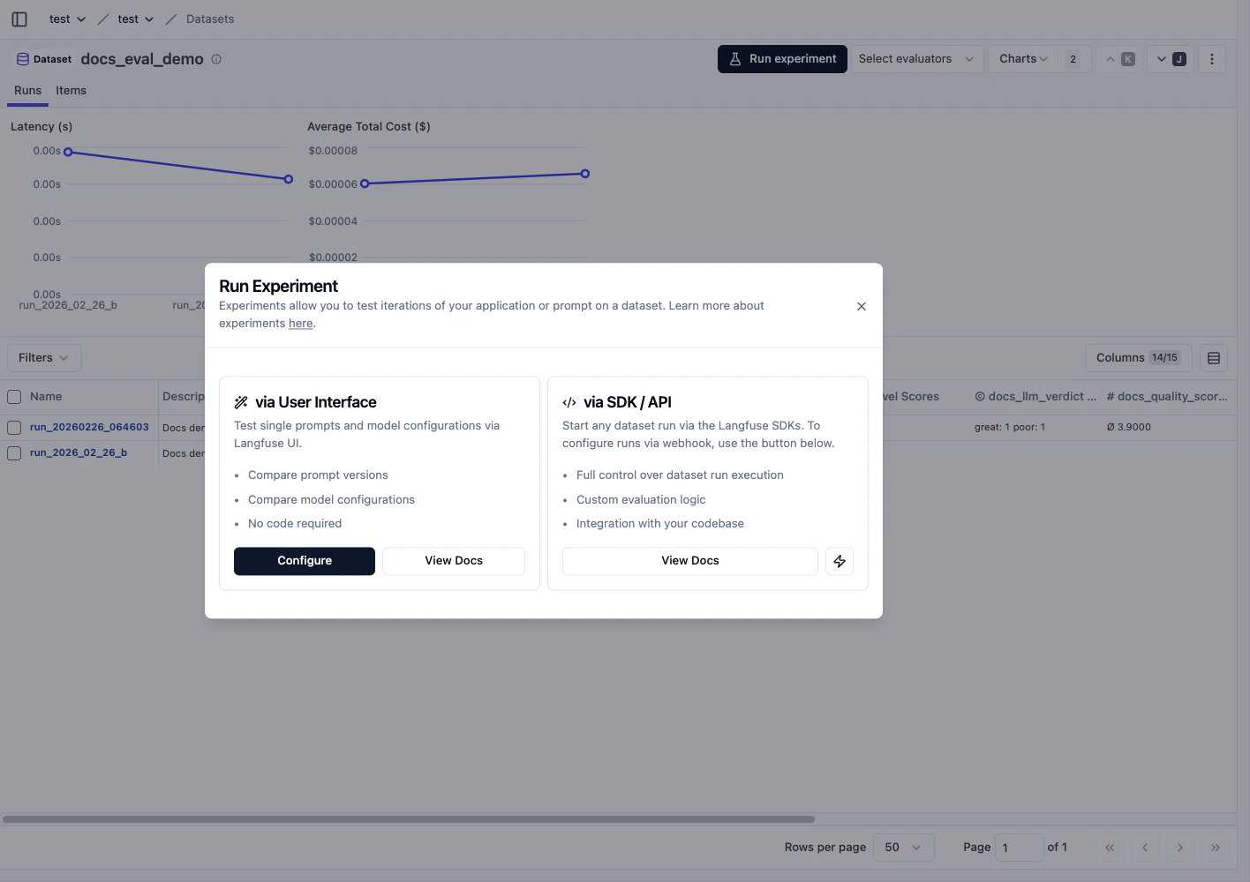Open the Datasets breadcrumb page
The width and height of the screenshot is (1250, 882).
[211, 19]
